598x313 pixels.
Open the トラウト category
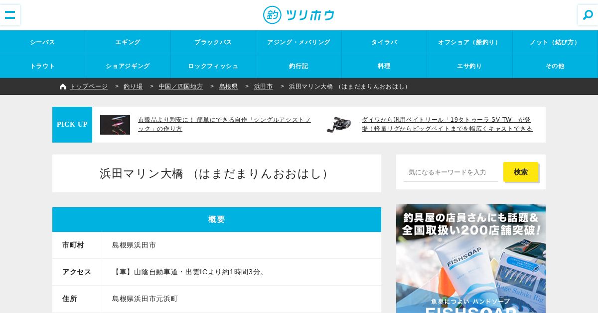[42, 66]
